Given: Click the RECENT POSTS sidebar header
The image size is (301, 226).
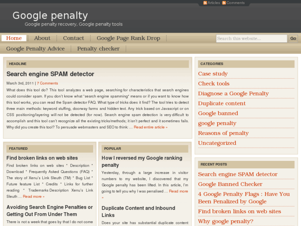Looking at the screenshot, I should point(246,165).
